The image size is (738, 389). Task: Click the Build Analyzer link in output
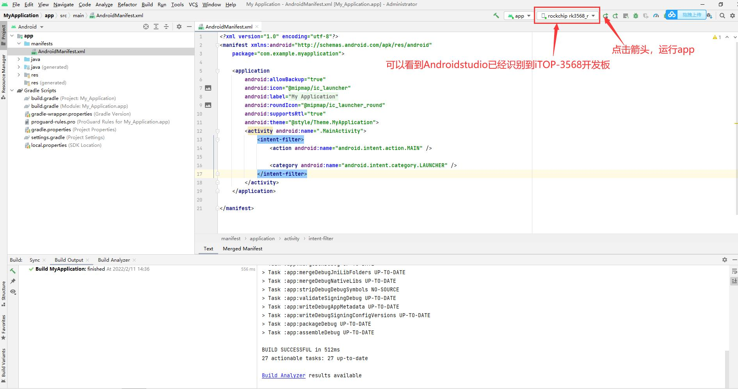283,375
